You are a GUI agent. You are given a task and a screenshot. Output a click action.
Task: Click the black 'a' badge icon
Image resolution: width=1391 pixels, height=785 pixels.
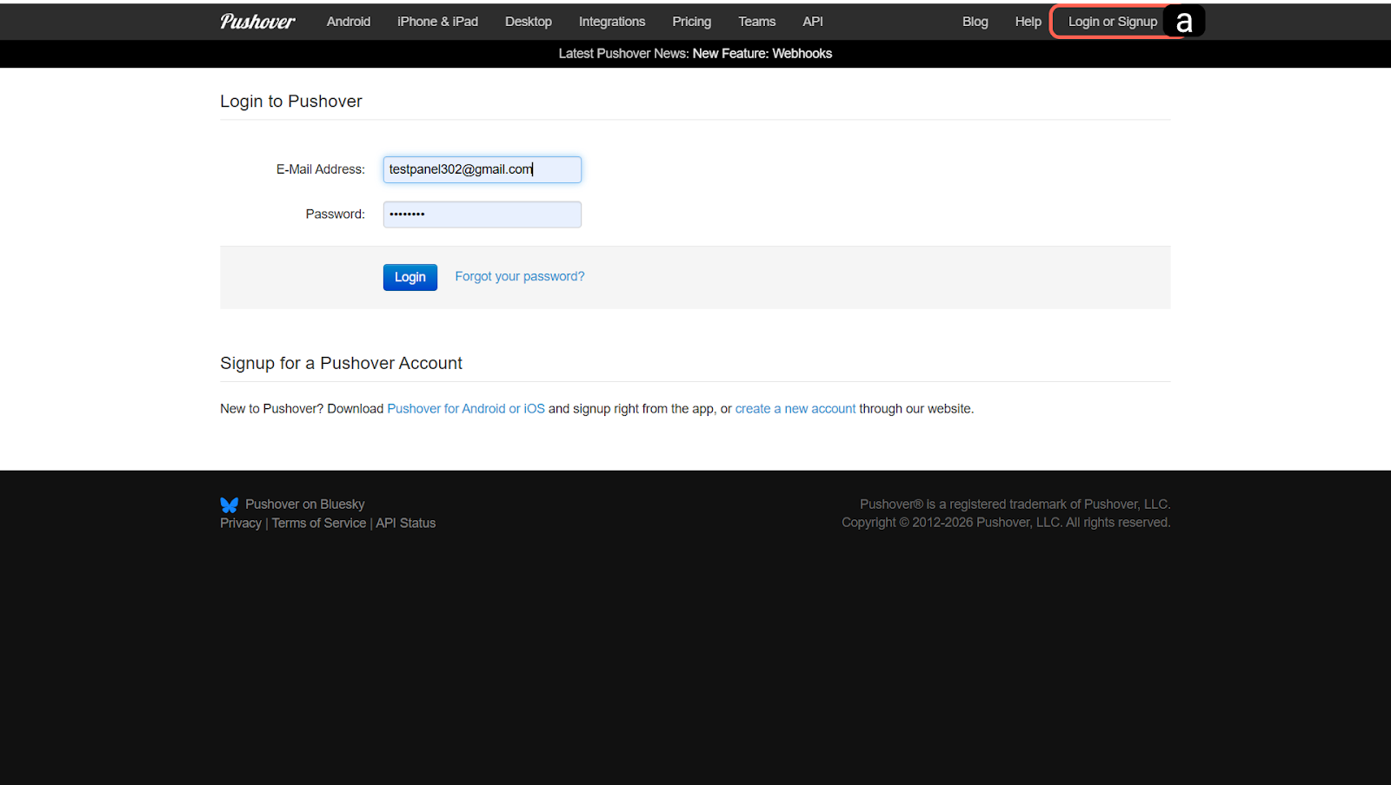point(1183,22)
